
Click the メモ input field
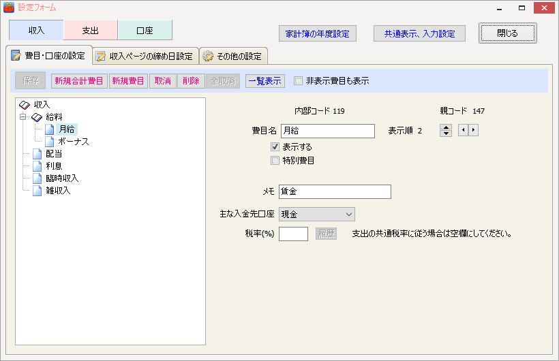335,191
